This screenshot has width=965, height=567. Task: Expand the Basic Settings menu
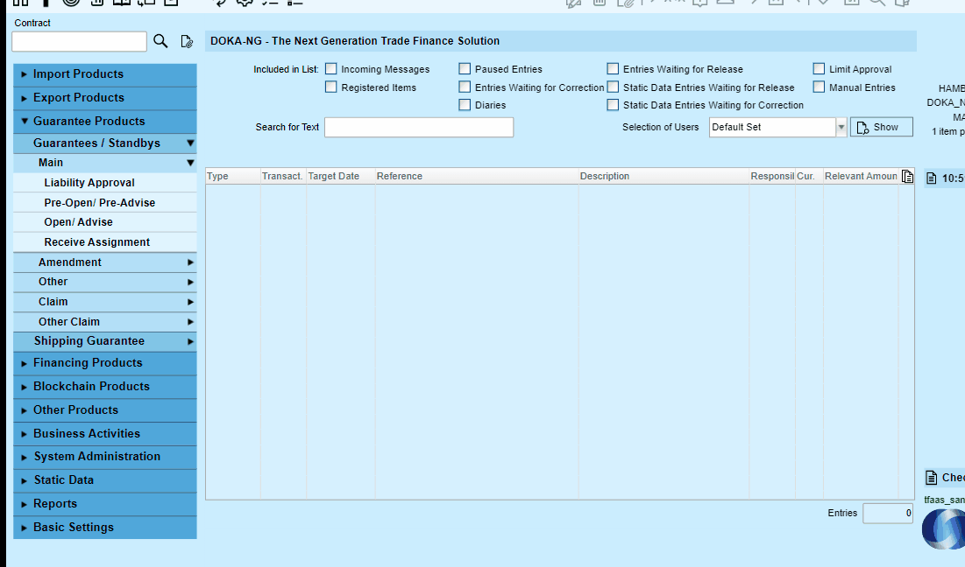pyautogui.click(x=105, y=528)
